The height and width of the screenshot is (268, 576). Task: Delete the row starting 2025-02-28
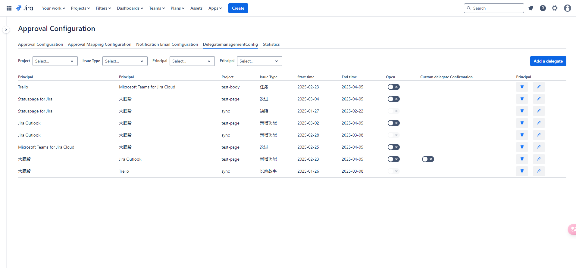tap(522, 135)
